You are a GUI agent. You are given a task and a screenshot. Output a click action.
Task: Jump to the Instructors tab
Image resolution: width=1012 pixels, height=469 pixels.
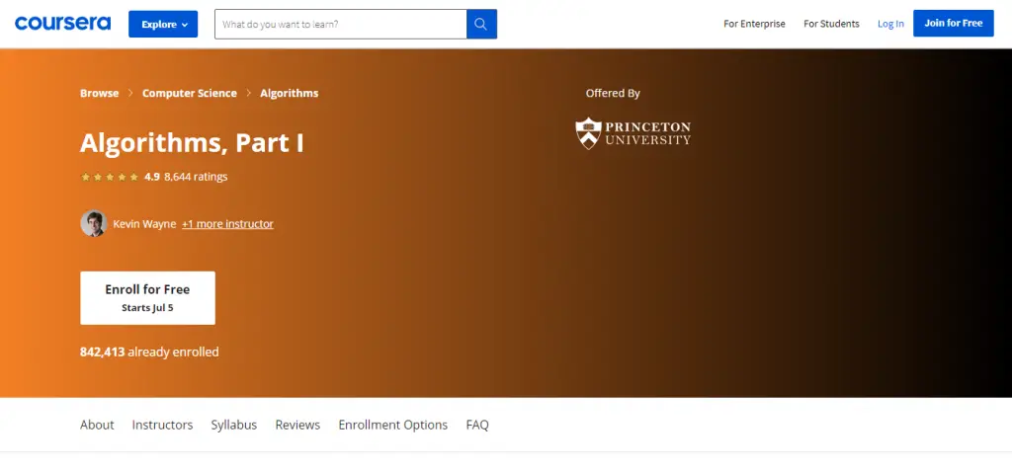tap(162, 425)
